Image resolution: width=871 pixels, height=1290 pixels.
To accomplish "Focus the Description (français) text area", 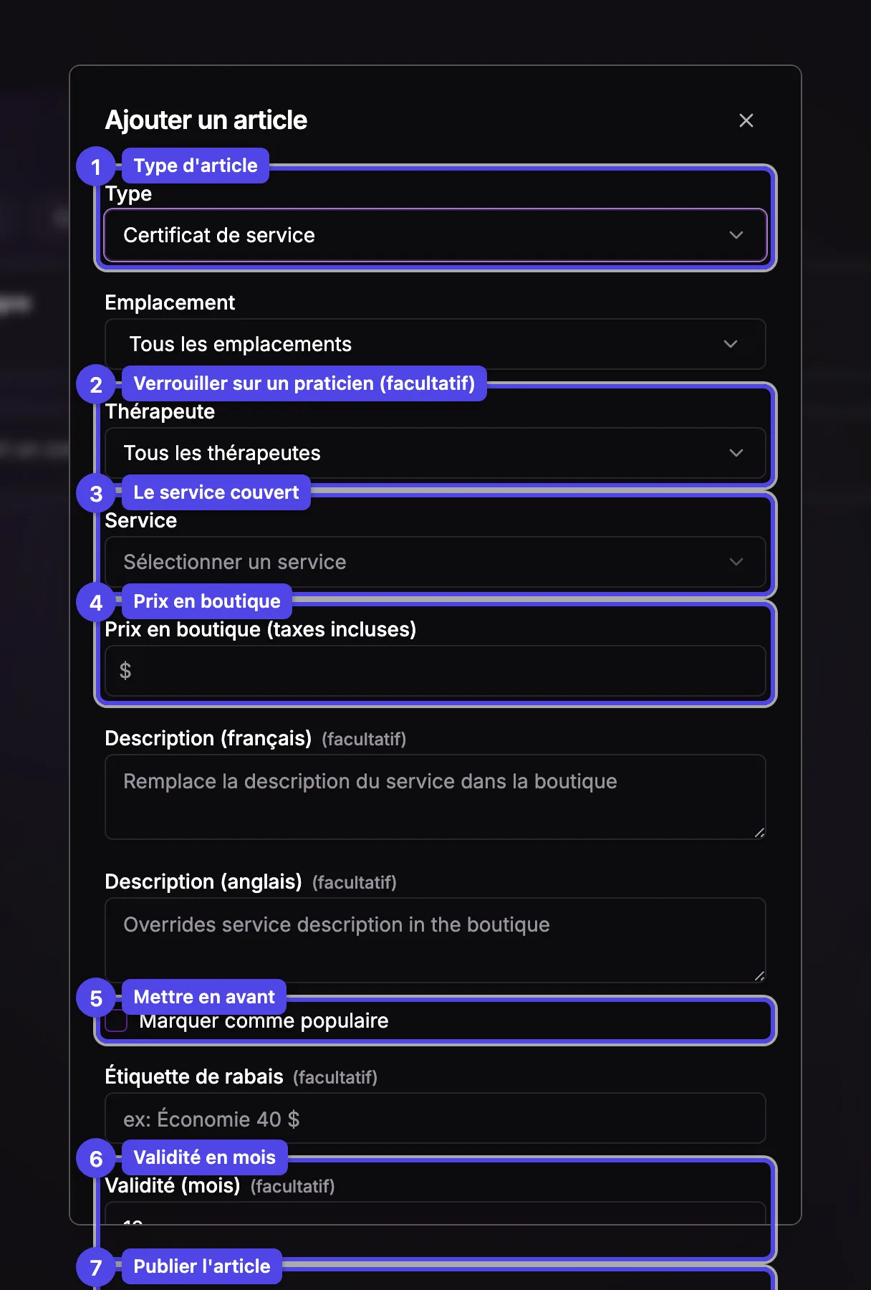I will point(435,797).
